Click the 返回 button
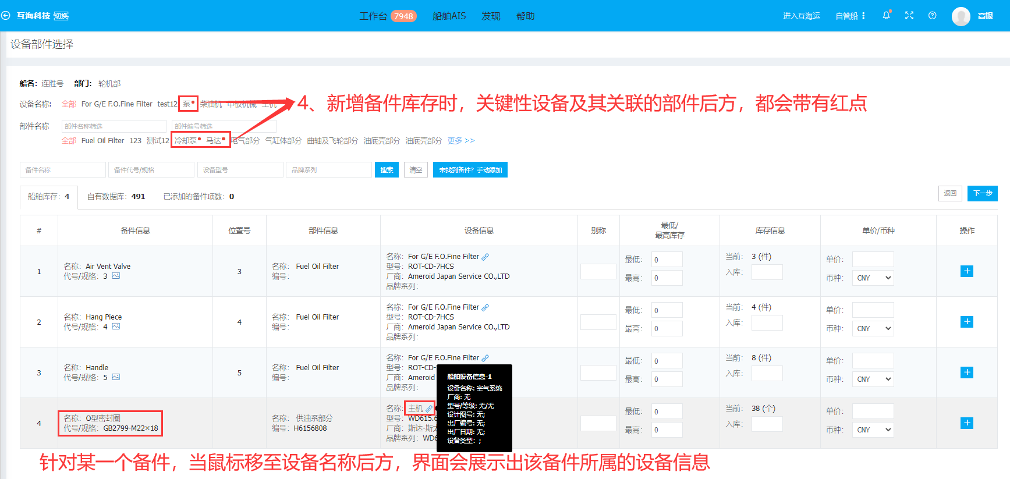The width and height of the screenshot is (1010, 479). [950, 193]
